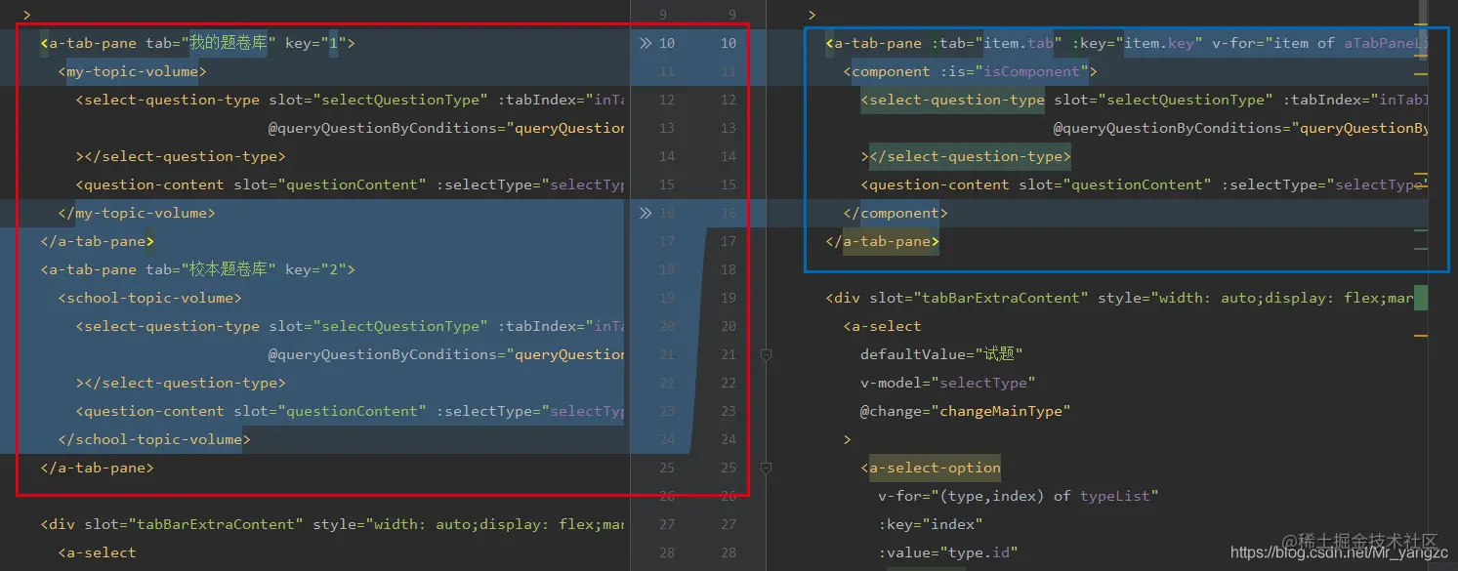Click </a-tab-pane> on left line 17
This screenshot has height=571, width=1458.
point(98,241)
